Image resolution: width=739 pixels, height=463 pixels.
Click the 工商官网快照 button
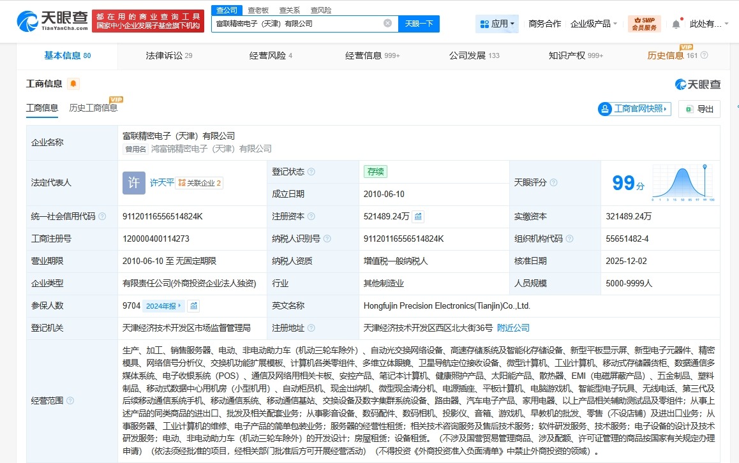634,109
